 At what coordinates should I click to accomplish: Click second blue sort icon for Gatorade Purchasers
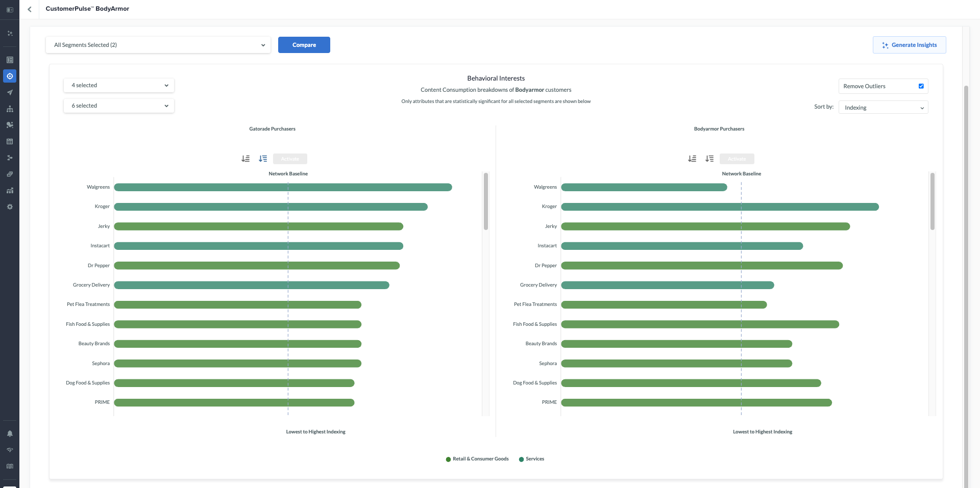point(263,159)
